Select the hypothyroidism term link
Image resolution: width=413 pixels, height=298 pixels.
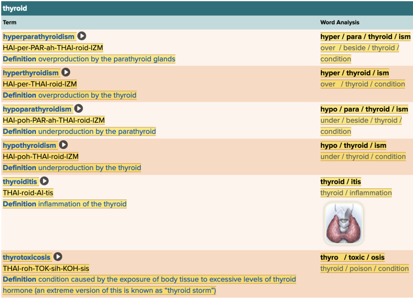click(x=29, y=145)
